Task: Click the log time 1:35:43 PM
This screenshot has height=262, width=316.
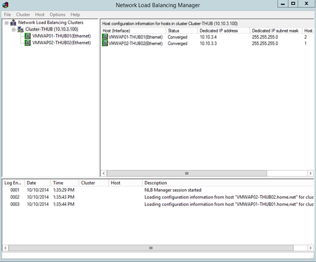Action: tap(64, 197)
